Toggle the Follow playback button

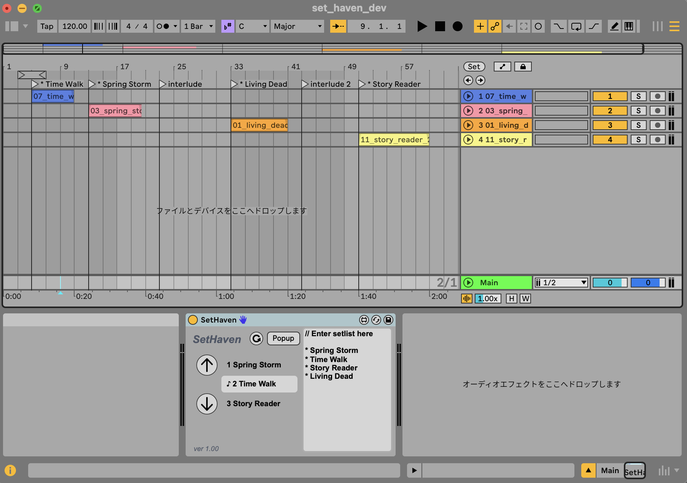click(x=338, y=26)
